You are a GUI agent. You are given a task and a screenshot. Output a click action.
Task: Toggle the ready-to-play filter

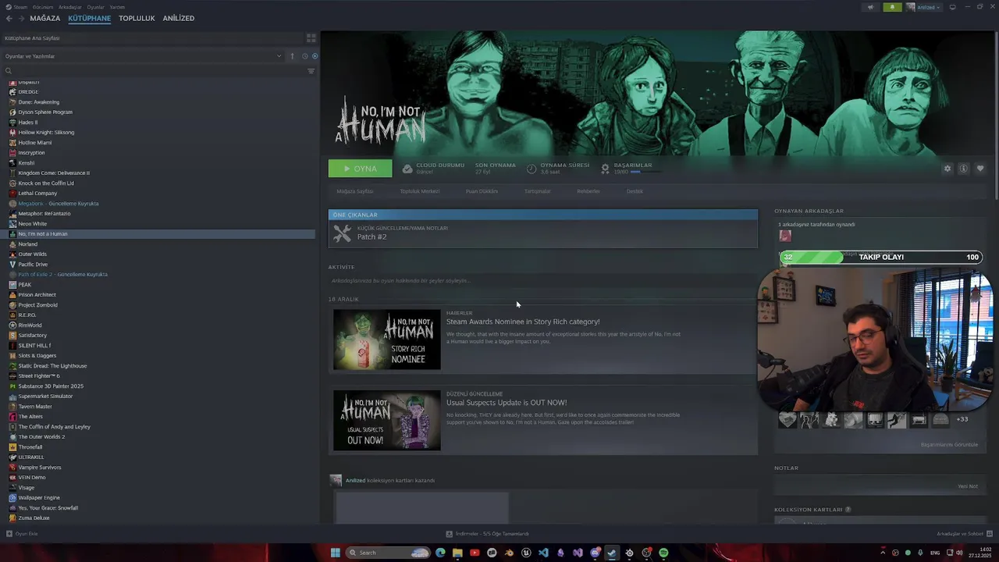click(315, 56)
